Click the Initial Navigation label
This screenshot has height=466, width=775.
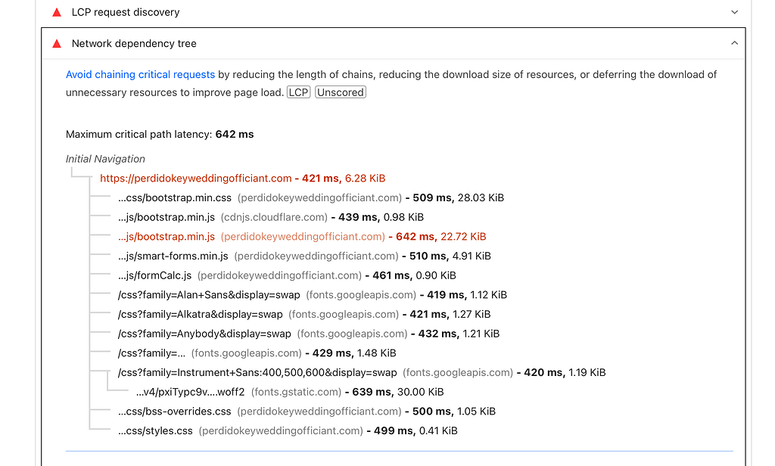105,159
